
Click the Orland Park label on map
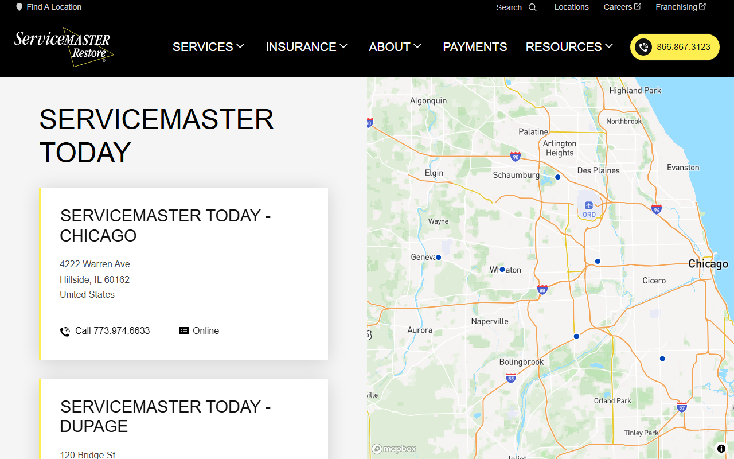tap(612, 401)
